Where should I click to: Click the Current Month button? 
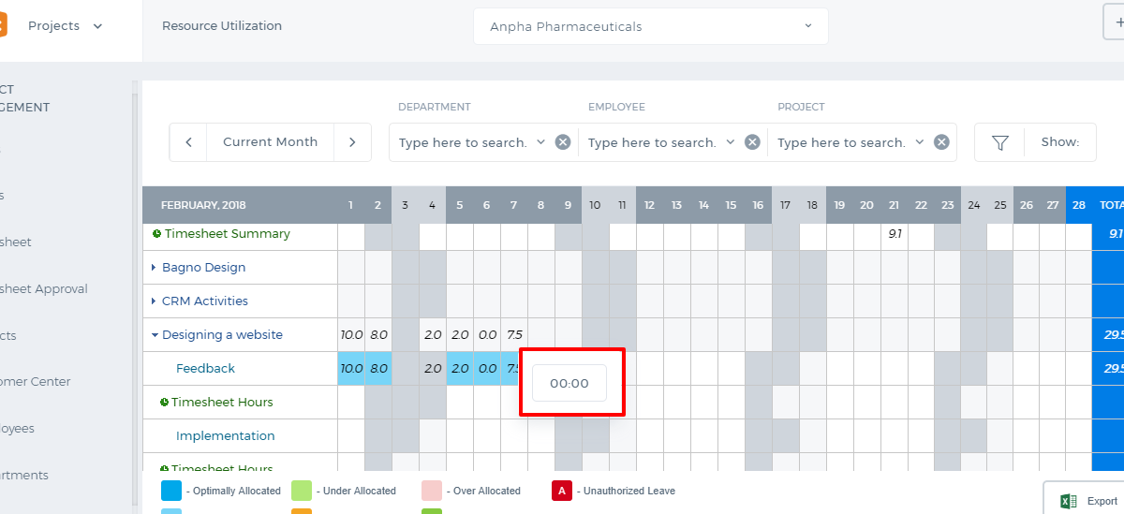point(270,142)
